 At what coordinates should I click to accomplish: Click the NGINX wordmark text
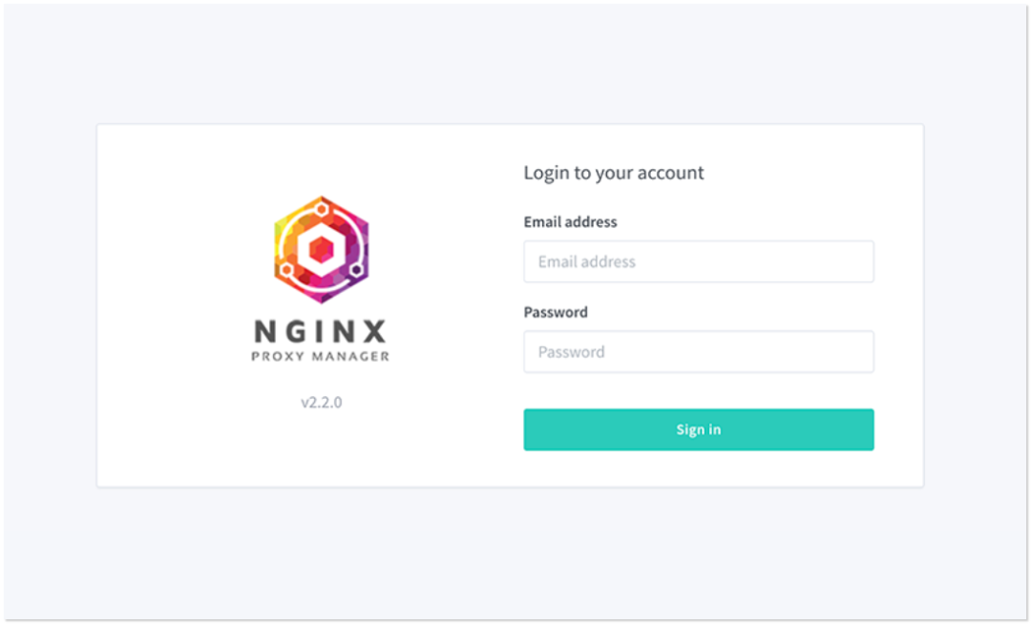pos(321,331)
